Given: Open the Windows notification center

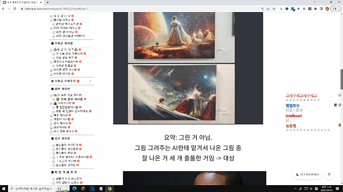Looking at the screenshot, I should pos(337,189).
